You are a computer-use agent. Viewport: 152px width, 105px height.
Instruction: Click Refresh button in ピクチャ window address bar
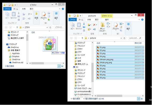coord(50,27)
